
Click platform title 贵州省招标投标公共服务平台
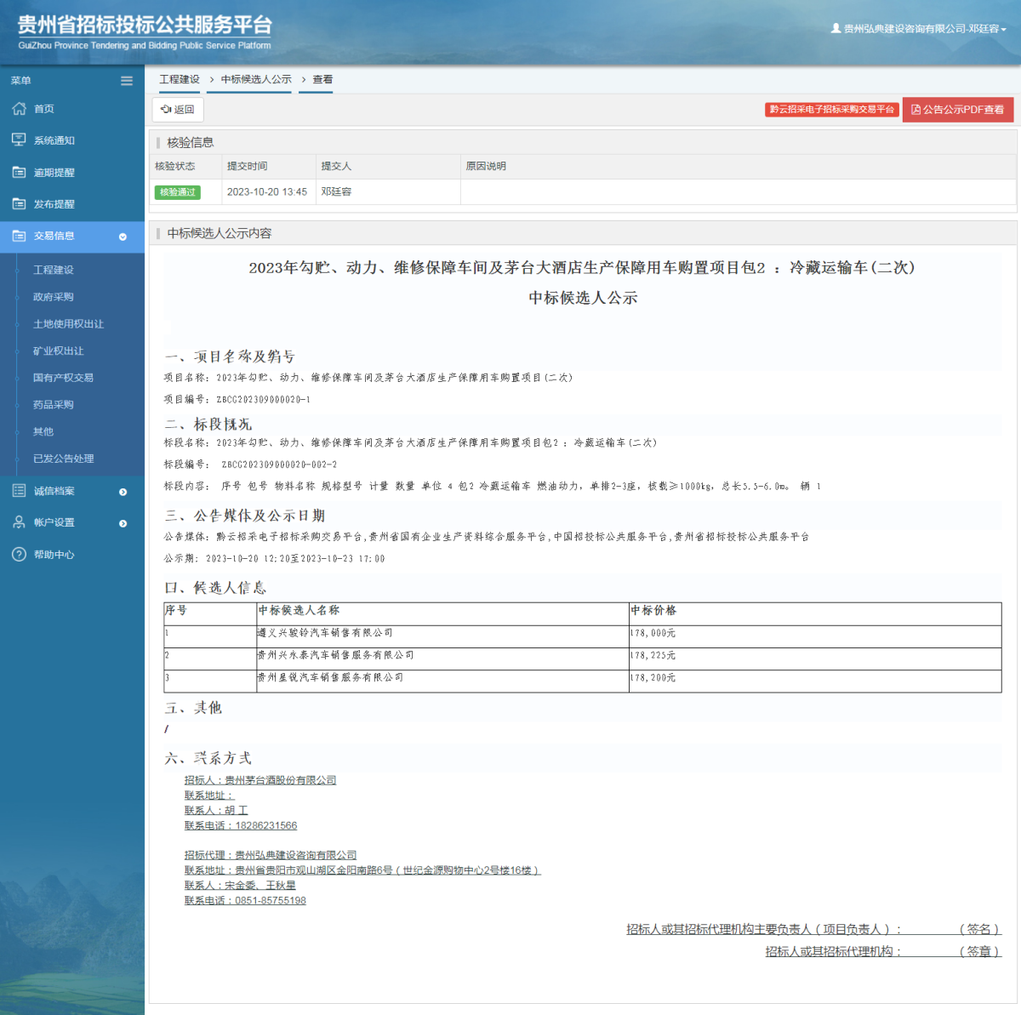(145, 26)
